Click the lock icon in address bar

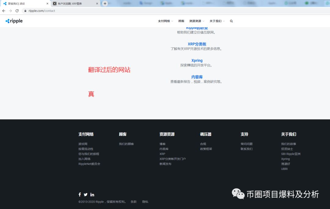point(25,11)
